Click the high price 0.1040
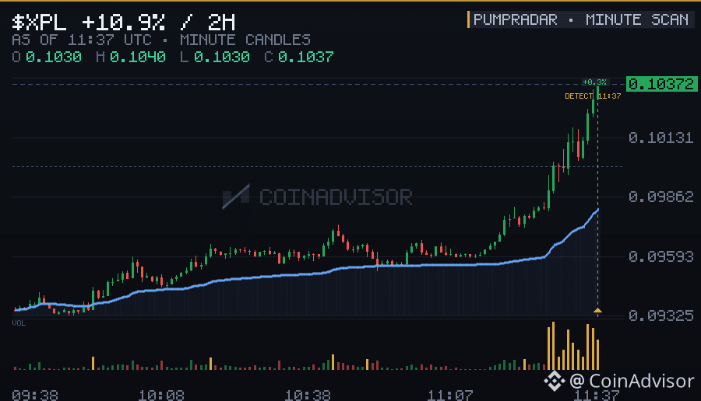Screen dimensions: 701x401 [138, 57]
